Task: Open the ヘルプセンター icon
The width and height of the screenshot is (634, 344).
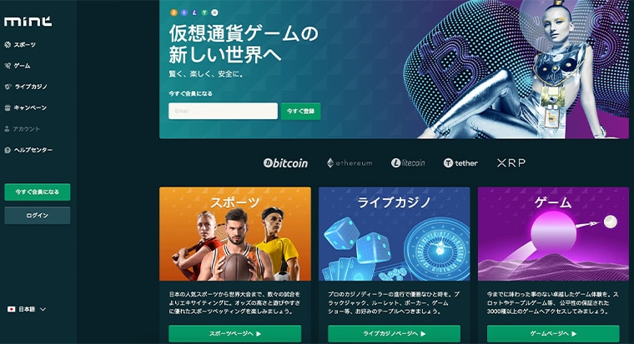Action: (x=8, y=150)
